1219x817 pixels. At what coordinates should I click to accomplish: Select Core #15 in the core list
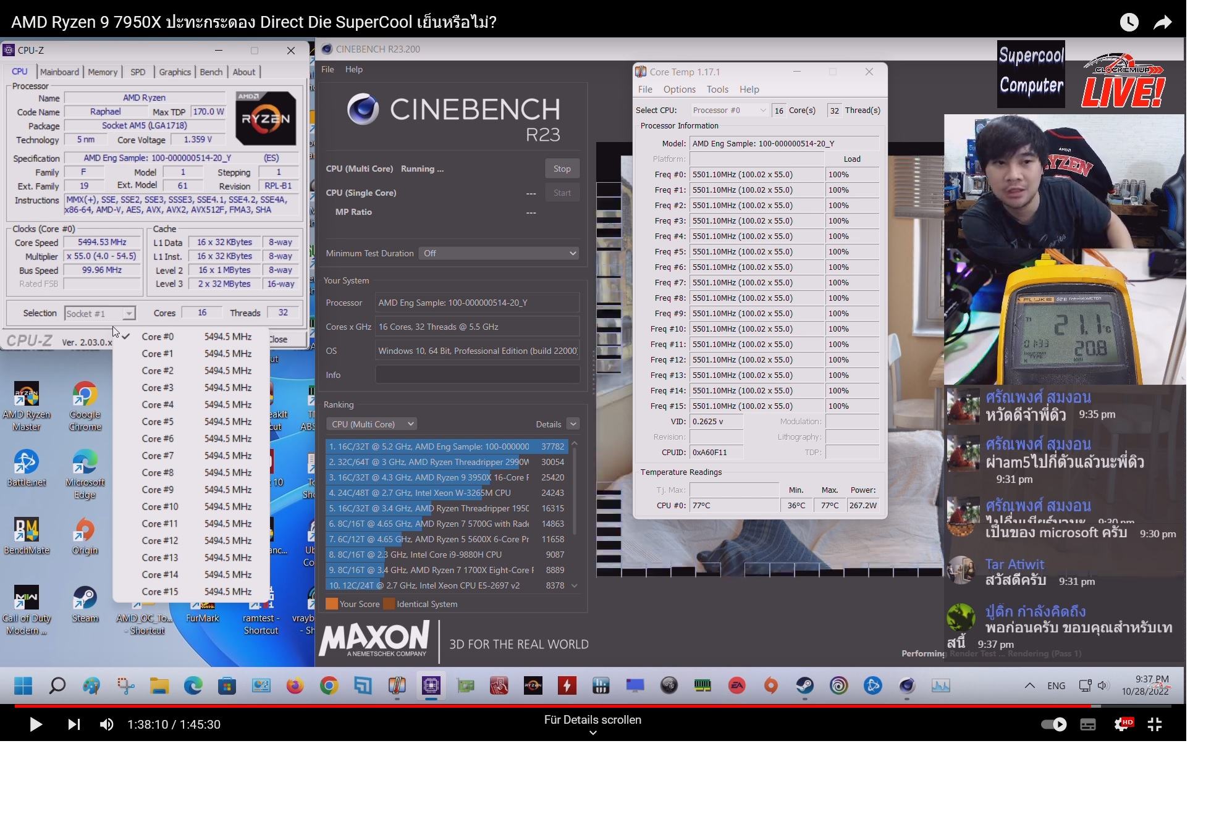(x=192, y=592)
